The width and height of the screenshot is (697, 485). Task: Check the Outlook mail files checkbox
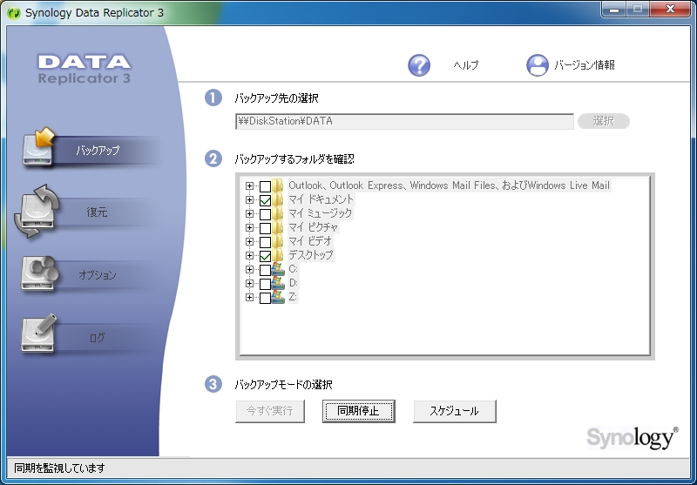coord(265,186)
